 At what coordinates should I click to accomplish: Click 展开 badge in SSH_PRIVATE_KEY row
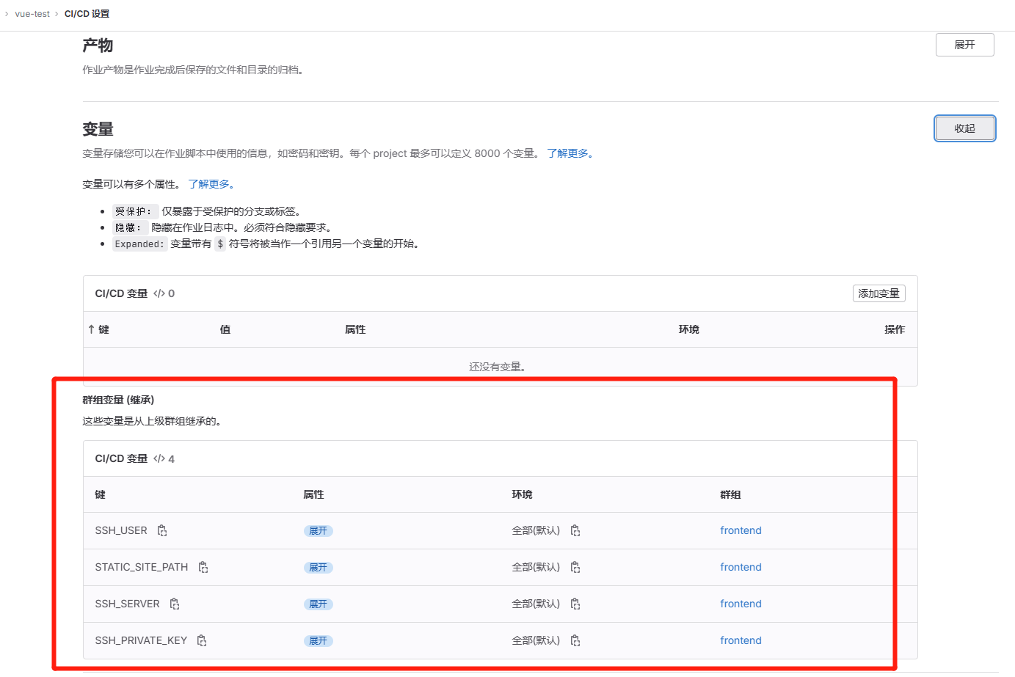tap(318, 641)
